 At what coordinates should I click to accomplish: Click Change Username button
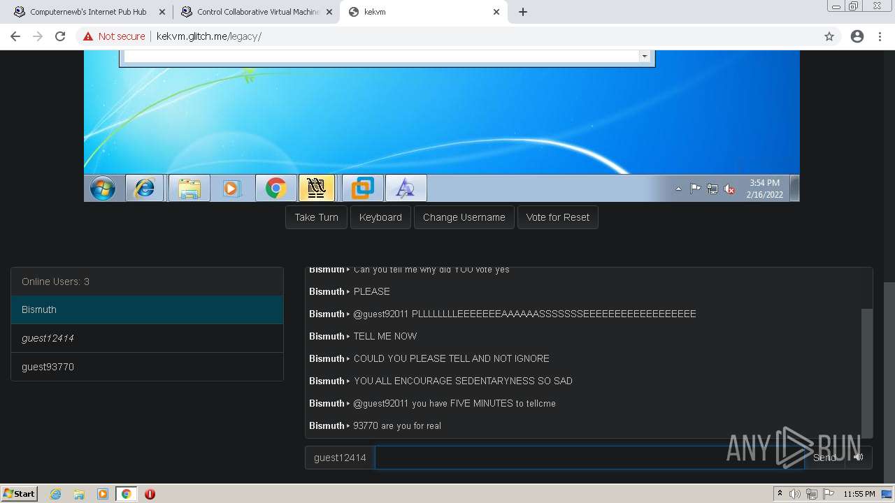pyautogui.click(x=464, y=217)
